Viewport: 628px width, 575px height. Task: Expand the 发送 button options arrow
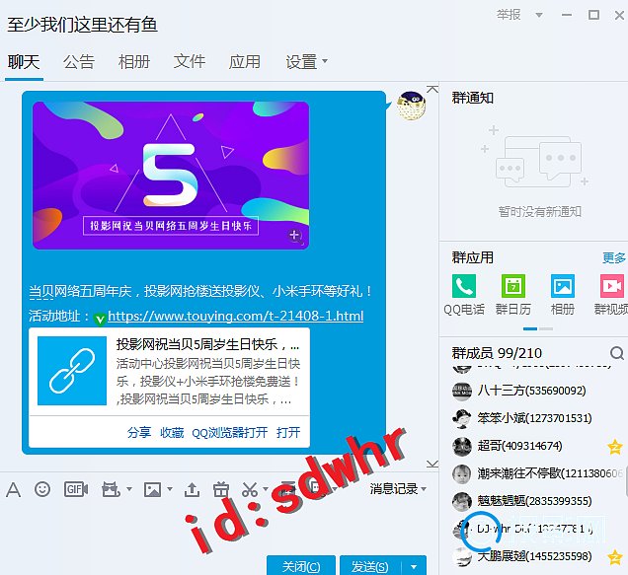[x=414, y=566]
